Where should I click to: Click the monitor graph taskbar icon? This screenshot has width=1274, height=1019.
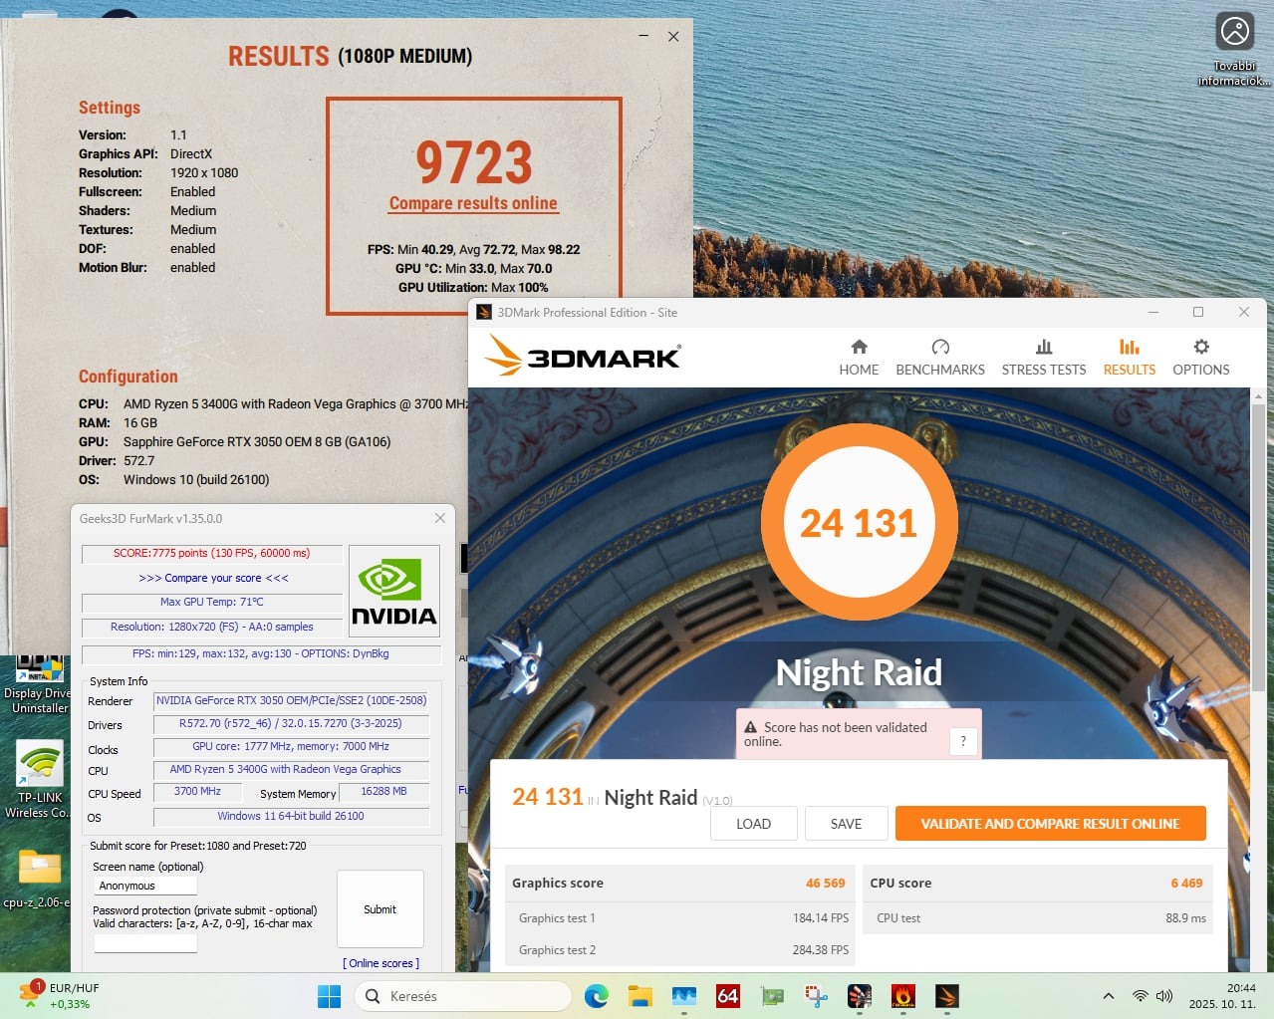pyautogui.click(x=684, y=996)
